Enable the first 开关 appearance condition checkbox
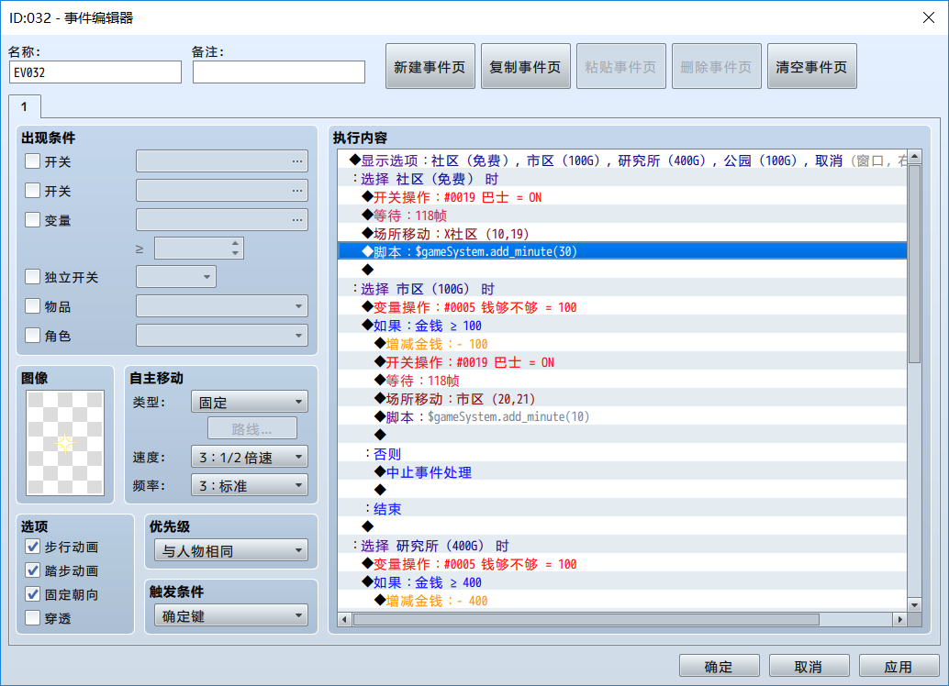The height and width of the screenshot is (686, 949). (x=33, y=161)
